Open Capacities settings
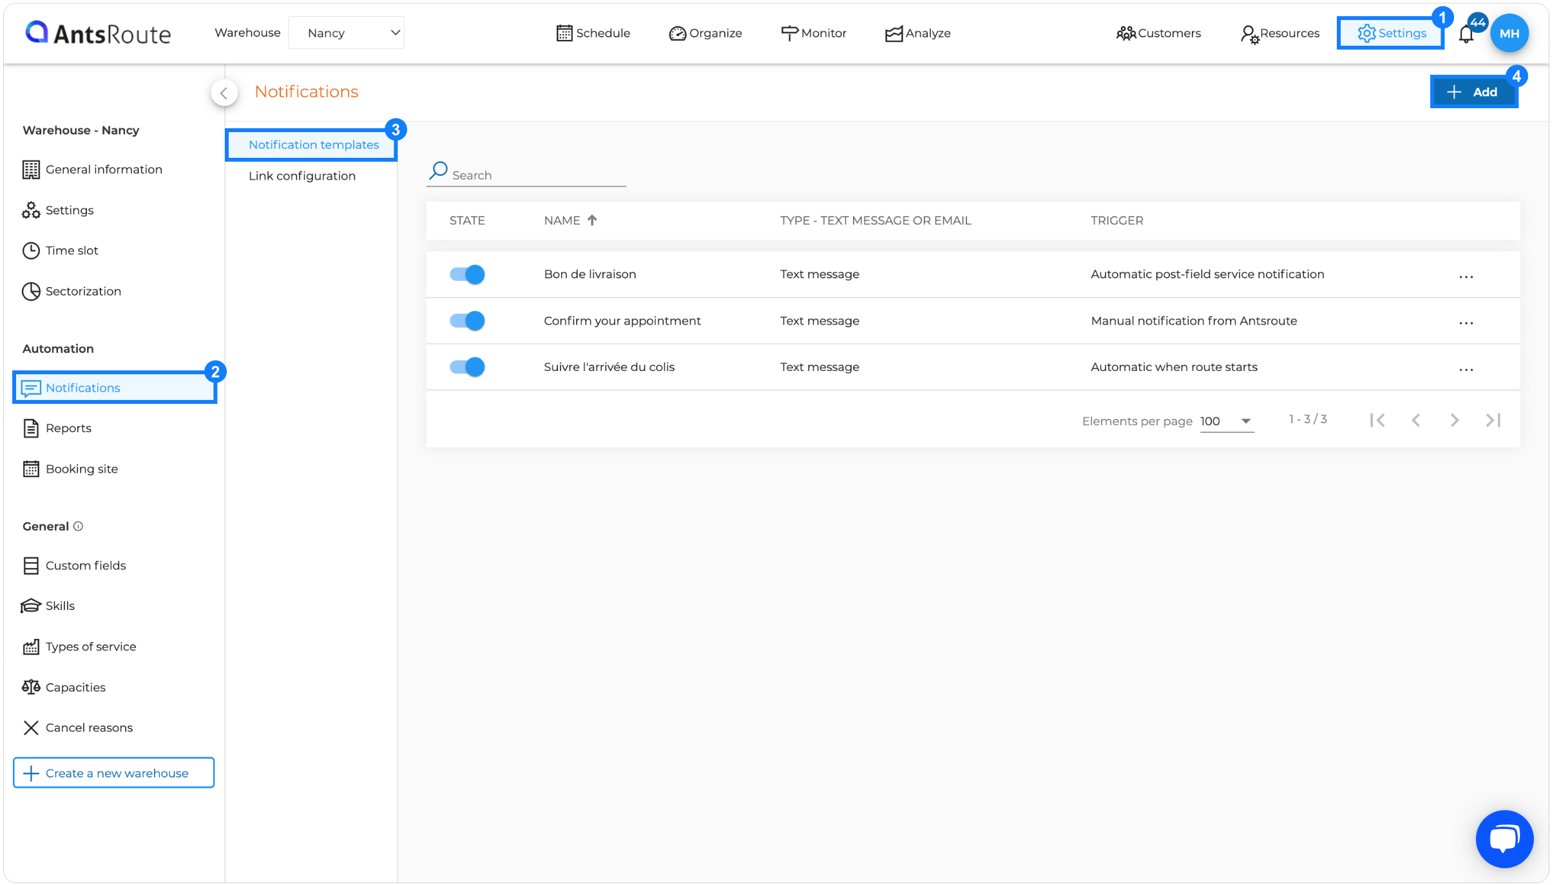The height and width of the screenshot is (885, 1552). [x=64, y=687]
